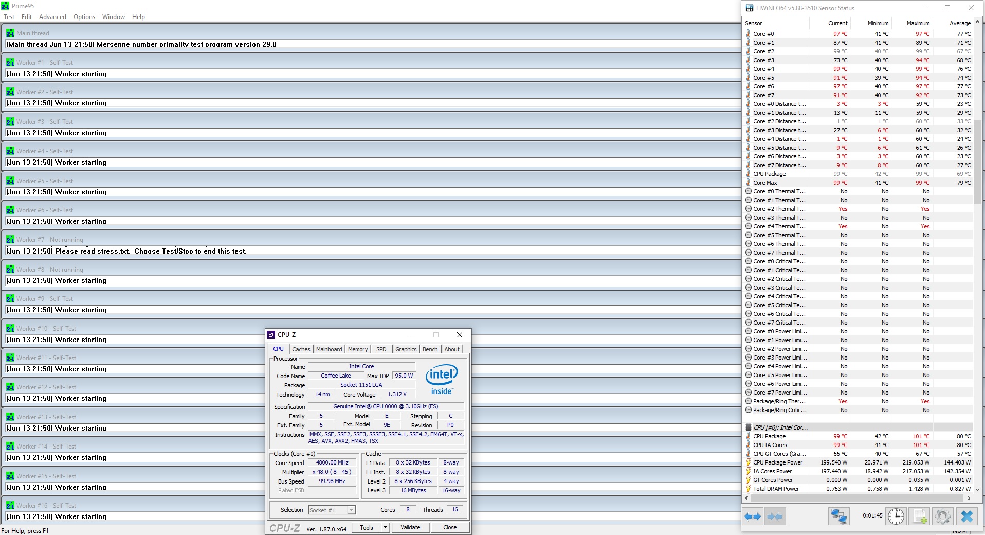Viewport: 985px width, 535px height.
Task: Open HWiNFO sensor settings gear icon
Action: (x=942, y=516)
